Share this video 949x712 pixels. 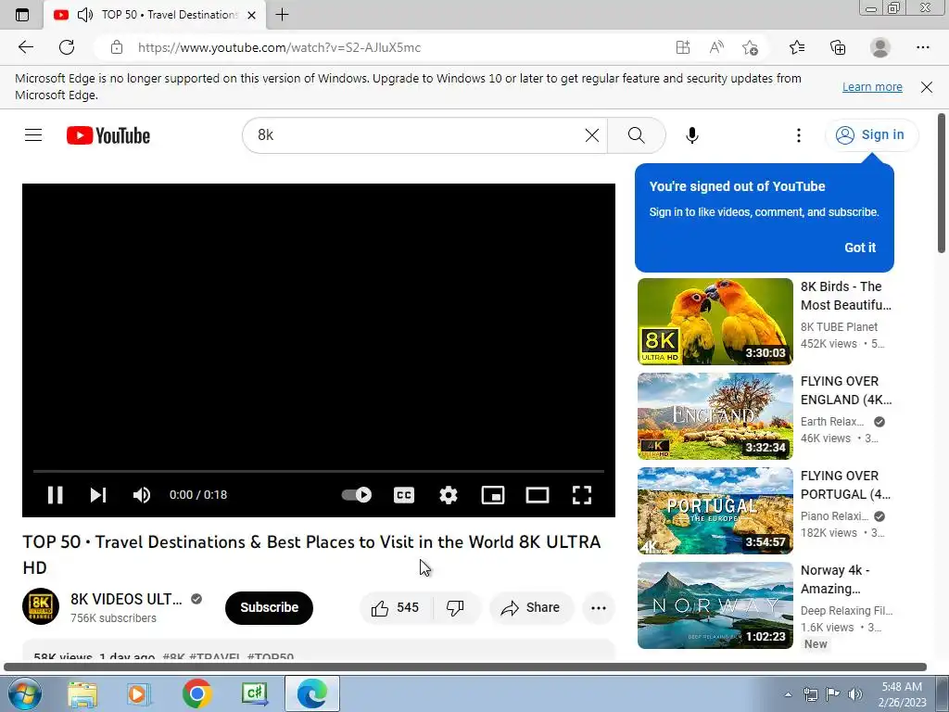(531, 607)
